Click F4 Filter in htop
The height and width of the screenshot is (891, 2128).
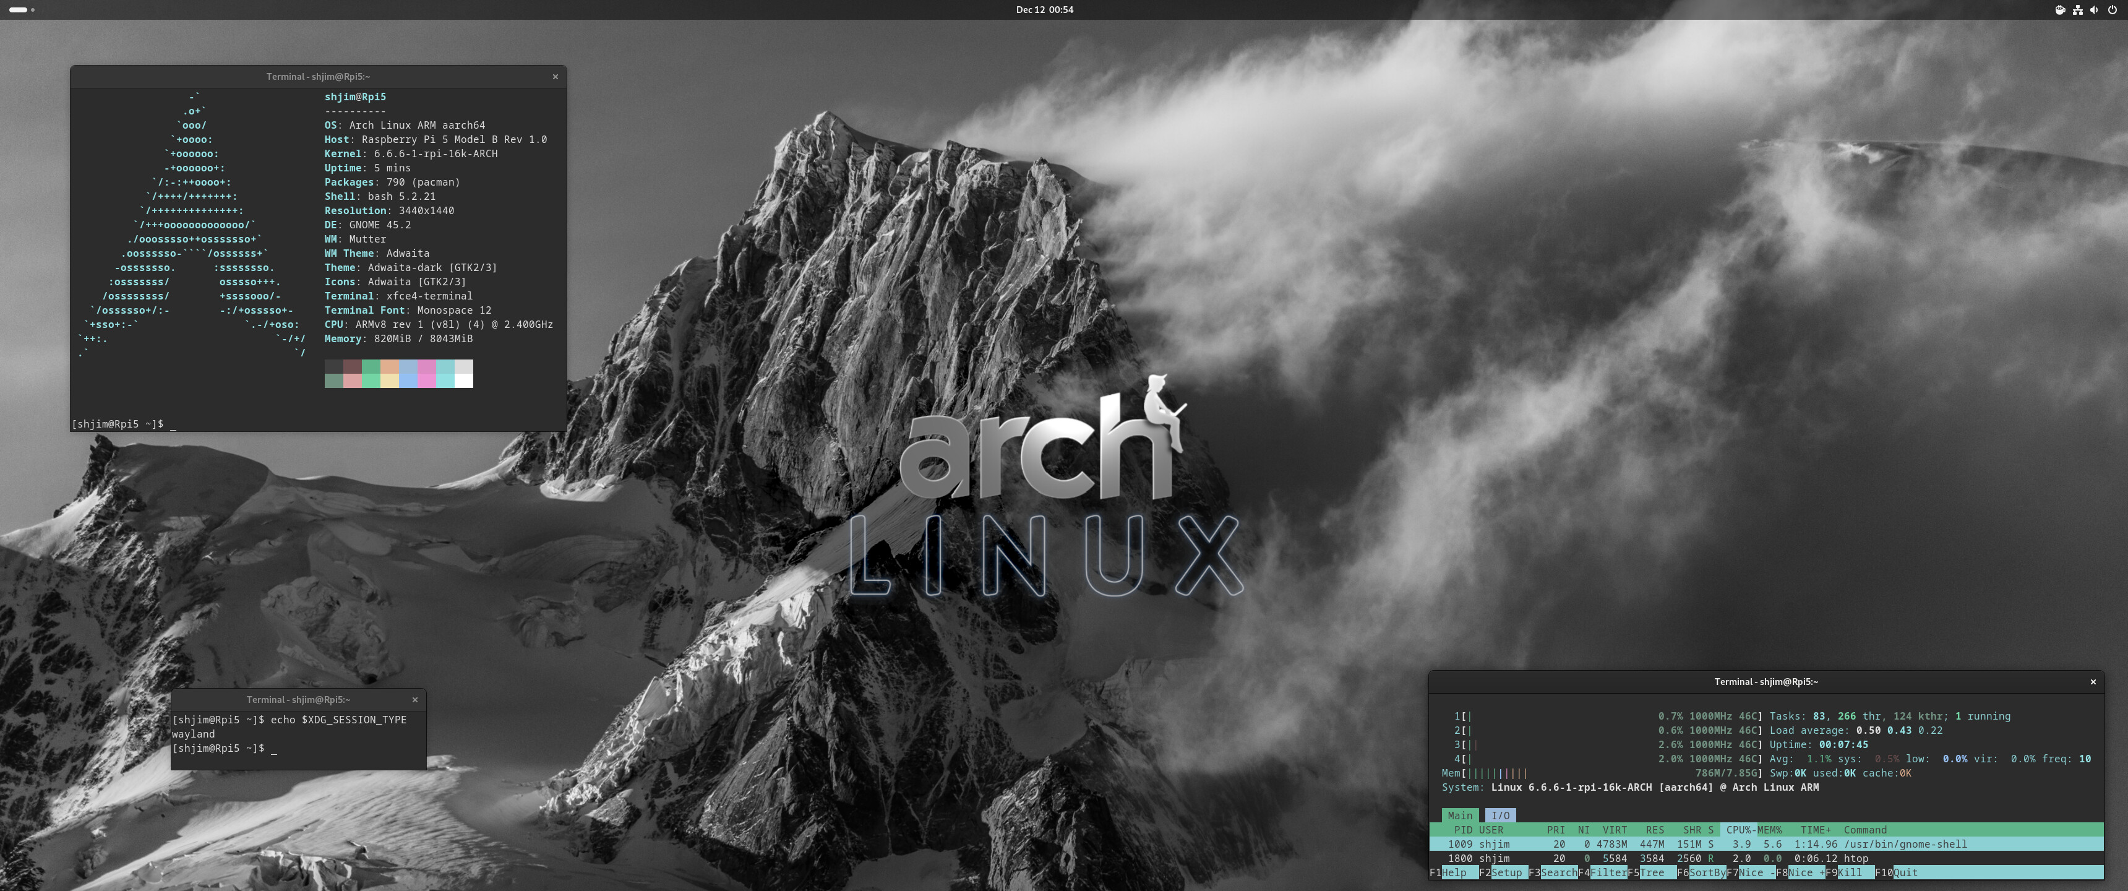click(x=1603, y=872)
